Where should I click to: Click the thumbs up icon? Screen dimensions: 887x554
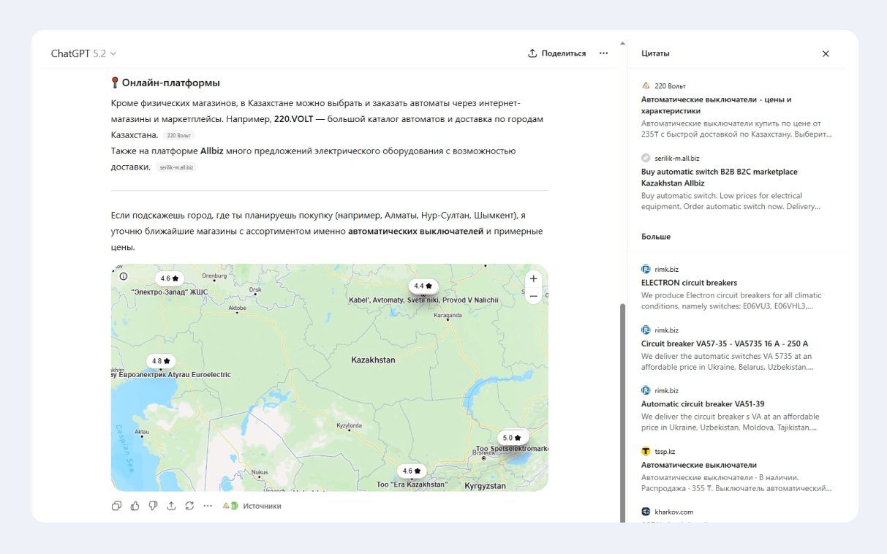click(135, 506)
